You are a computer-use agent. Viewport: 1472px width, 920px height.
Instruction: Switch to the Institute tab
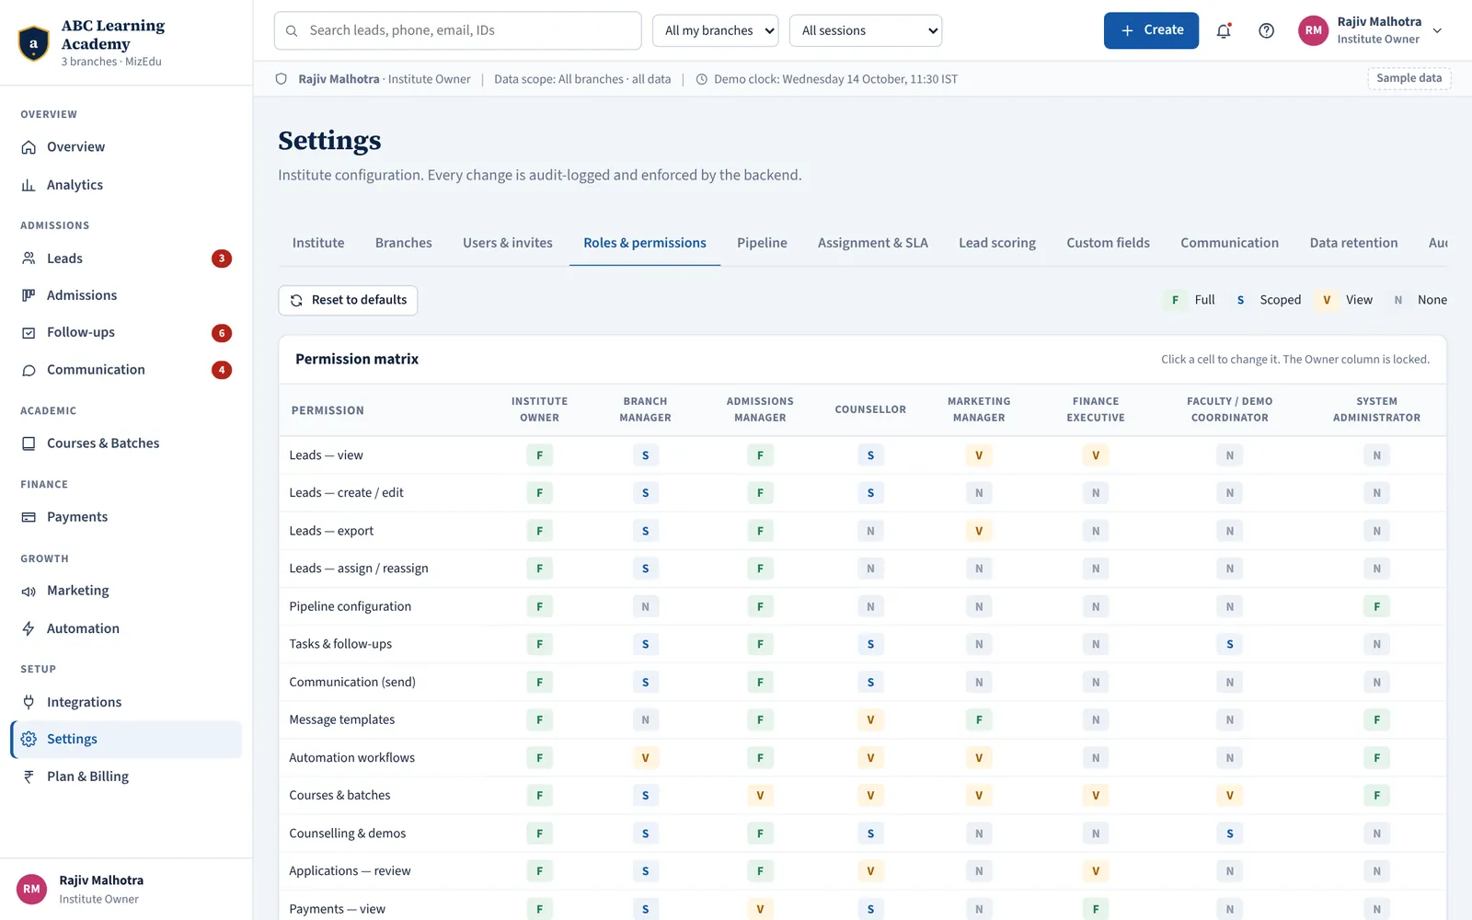[318, 243]
